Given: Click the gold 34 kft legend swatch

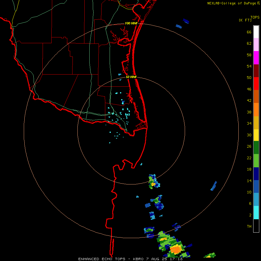Looking at the screenshot, I should point(256,123).
